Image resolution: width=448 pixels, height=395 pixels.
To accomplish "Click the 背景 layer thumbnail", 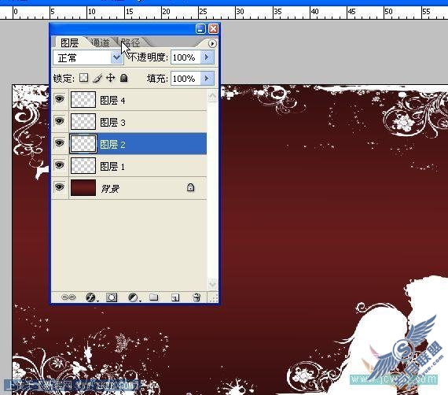I will point(83,187).
